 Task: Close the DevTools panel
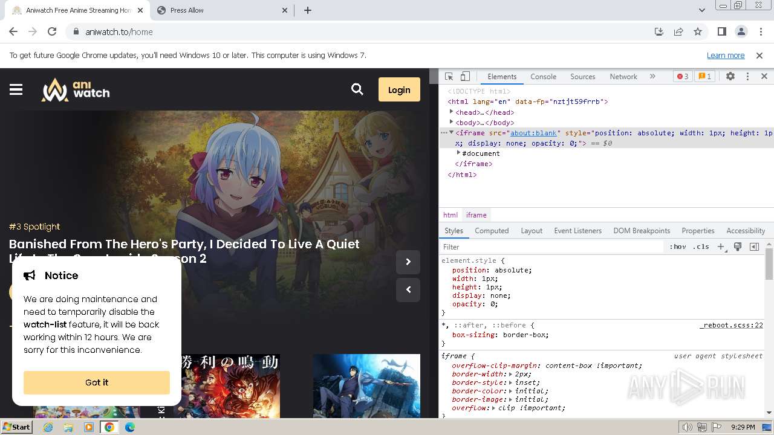pyautogui.click(x=764, y=77)
